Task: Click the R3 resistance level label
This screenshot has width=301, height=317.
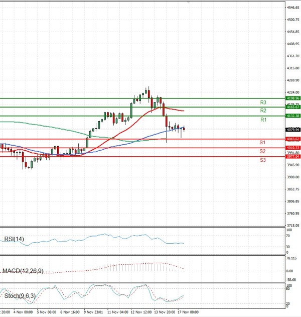Action: [263, 102]
